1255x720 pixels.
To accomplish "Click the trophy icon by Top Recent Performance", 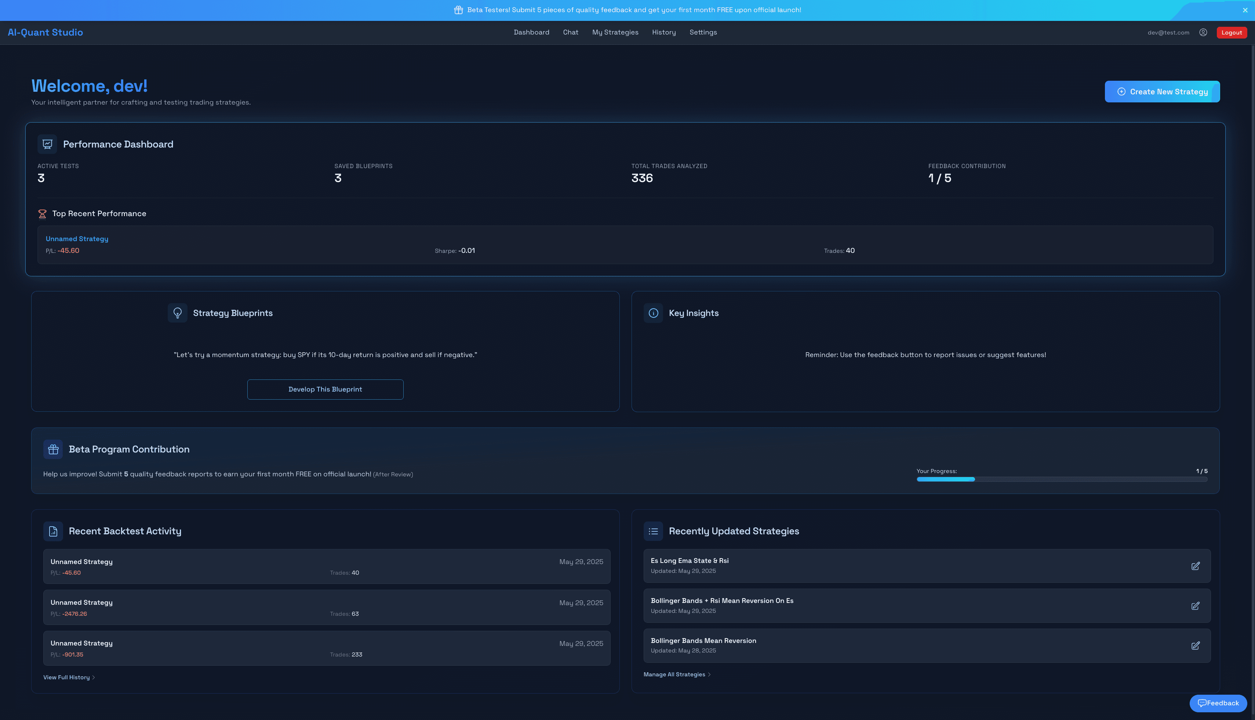I will point(43,214).
